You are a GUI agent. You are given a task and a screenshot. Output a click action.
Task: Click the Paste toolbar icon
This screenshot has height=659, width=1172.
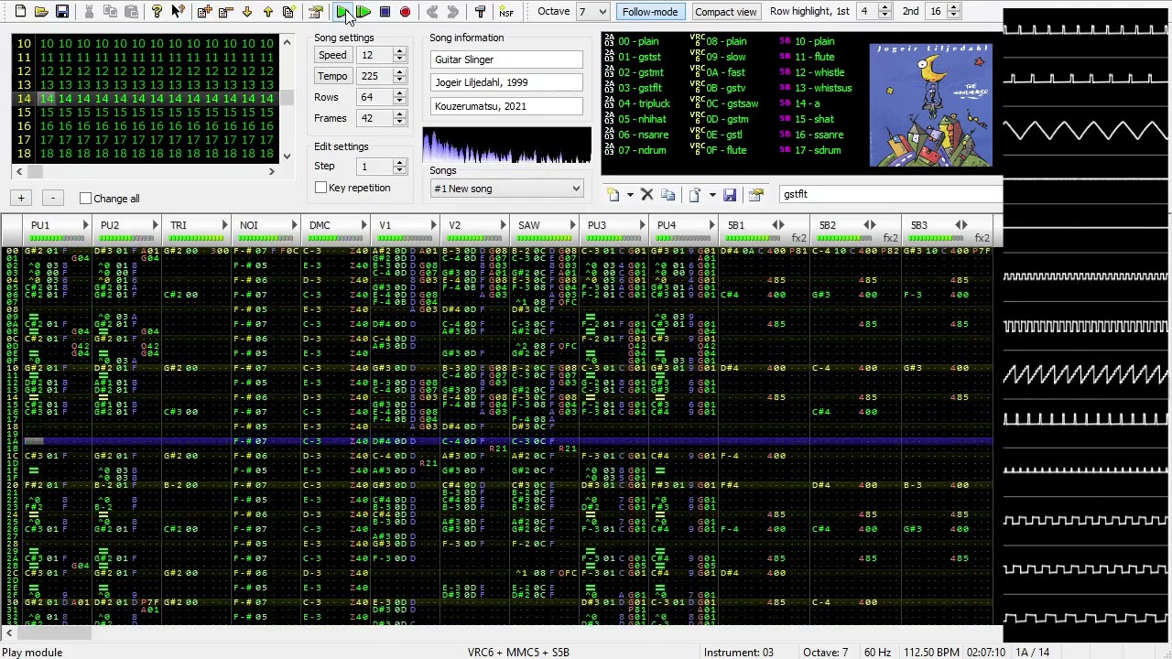(x=131, y=12)
